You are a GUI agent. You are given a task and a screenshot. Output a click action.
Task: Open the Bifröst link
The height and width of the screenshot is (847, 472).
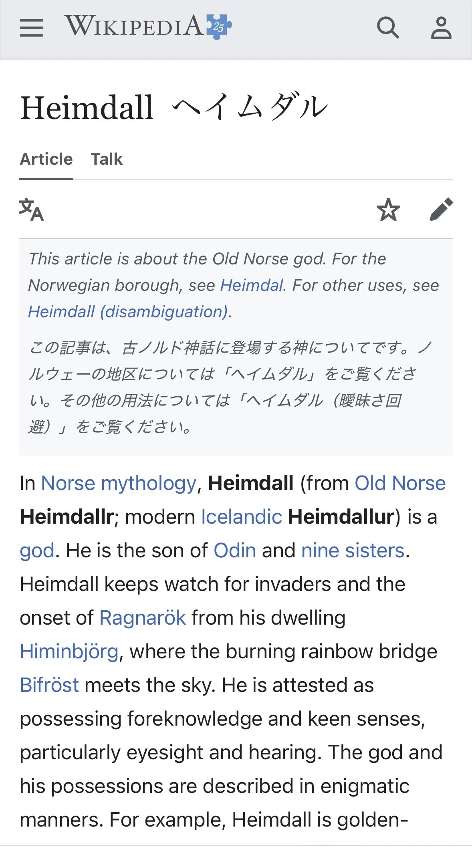pos(49,685)
